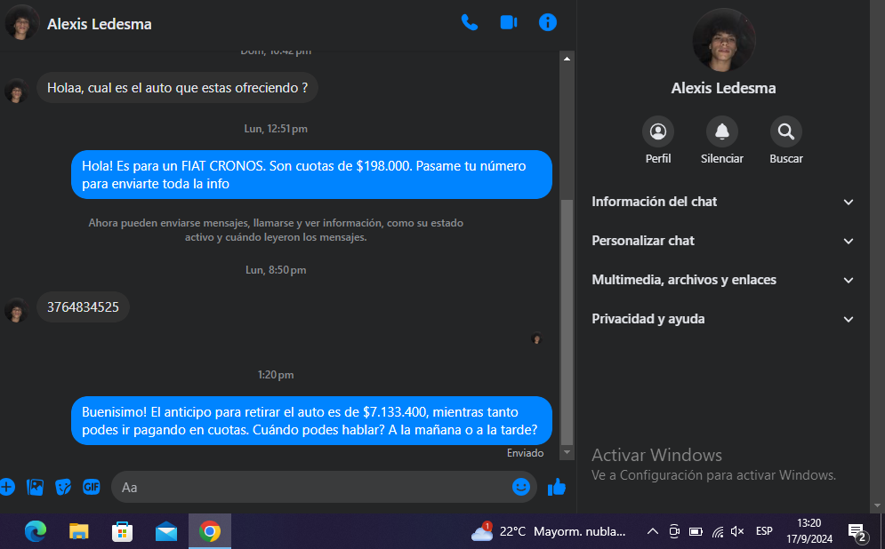This screenshot has width=885, height=549.
Task: Start a voice call with Alexis Ledesma
Action: point(469,23)
